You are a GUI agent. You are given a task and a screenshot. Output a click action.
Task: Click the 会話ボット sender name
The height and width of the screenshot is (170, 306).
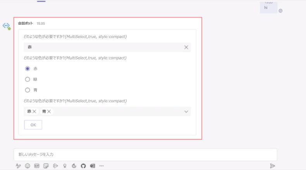pyautogui.click(x=26, y=23)
